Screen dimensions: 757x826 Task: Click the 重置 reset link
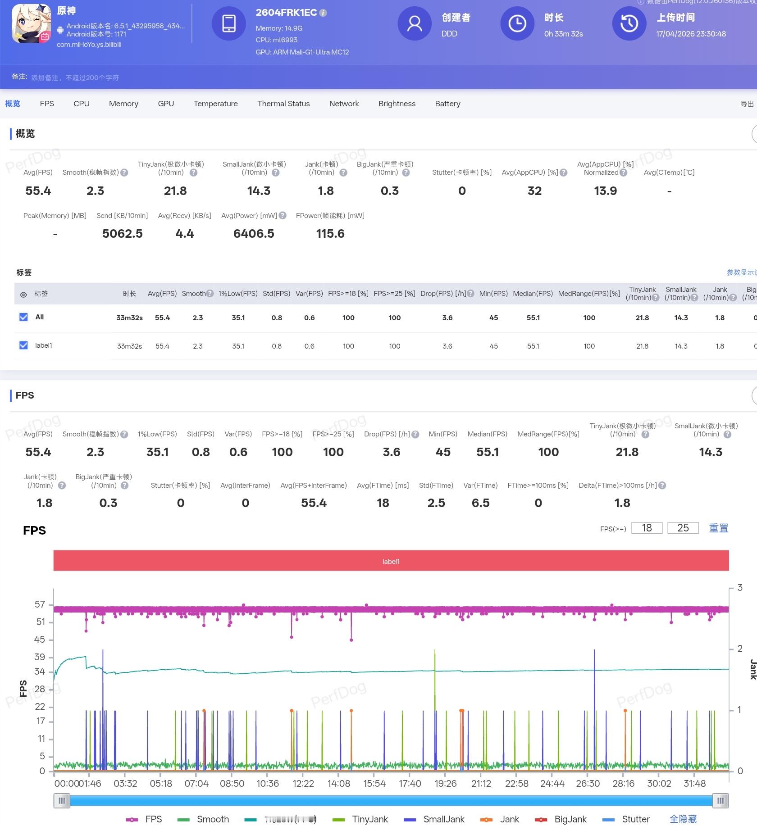(718, 528)
